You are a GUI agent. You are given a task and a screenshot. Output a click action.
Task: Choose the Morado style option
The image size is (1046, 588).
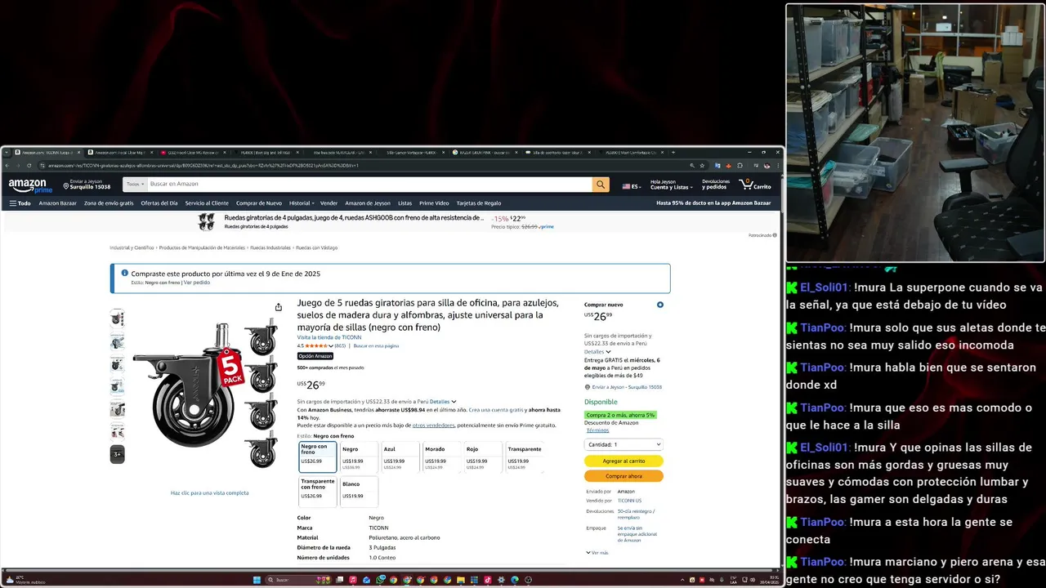tap(441, 457)
